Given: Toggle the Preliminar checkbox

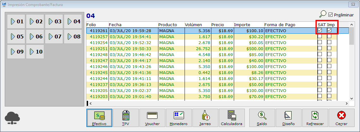Looking at the screenshot, I should click(331, 15).
